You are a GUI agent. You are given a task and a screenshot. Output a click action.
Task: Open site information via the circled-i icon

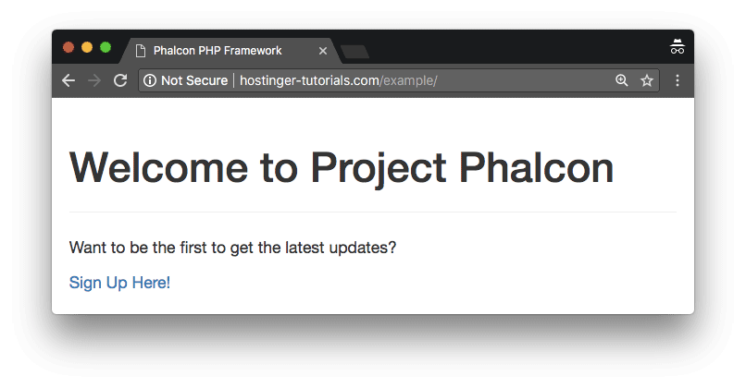pyautogui.click(x=150, y=80)
